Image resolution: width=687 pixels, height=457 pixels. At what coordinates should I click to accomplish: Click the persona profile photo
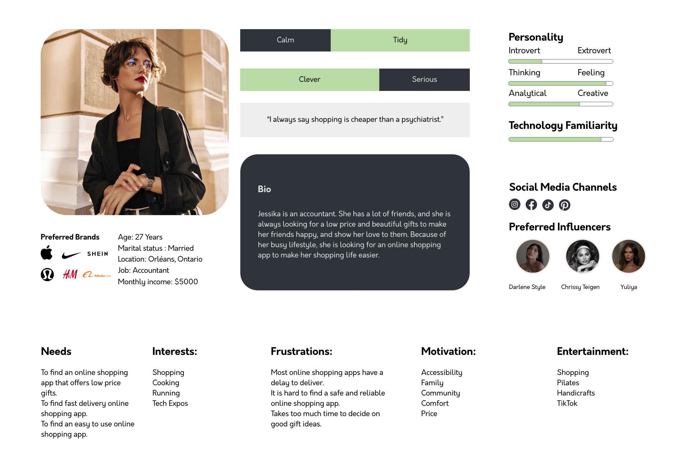134,122
